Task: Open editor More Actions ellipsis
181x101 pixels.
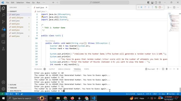Action: 178,8
